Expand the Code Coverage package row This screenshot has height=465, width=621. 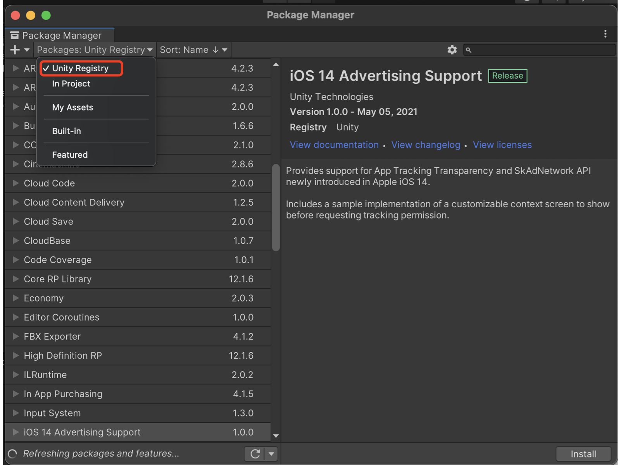[x=16, y=260]
